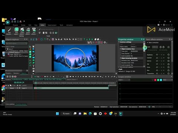Toggle eye visibility on Layer 4 row
178x133 pixels.
[6, 88]
